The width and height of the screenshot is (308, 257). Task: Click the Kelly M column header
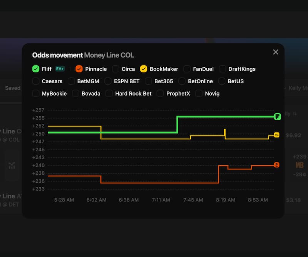(297, 88)
